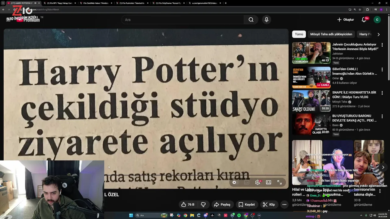The height and width of the screenshot is (219, 390).
Task: Open the Chrome three-dot menu
Action: point(387,9)
